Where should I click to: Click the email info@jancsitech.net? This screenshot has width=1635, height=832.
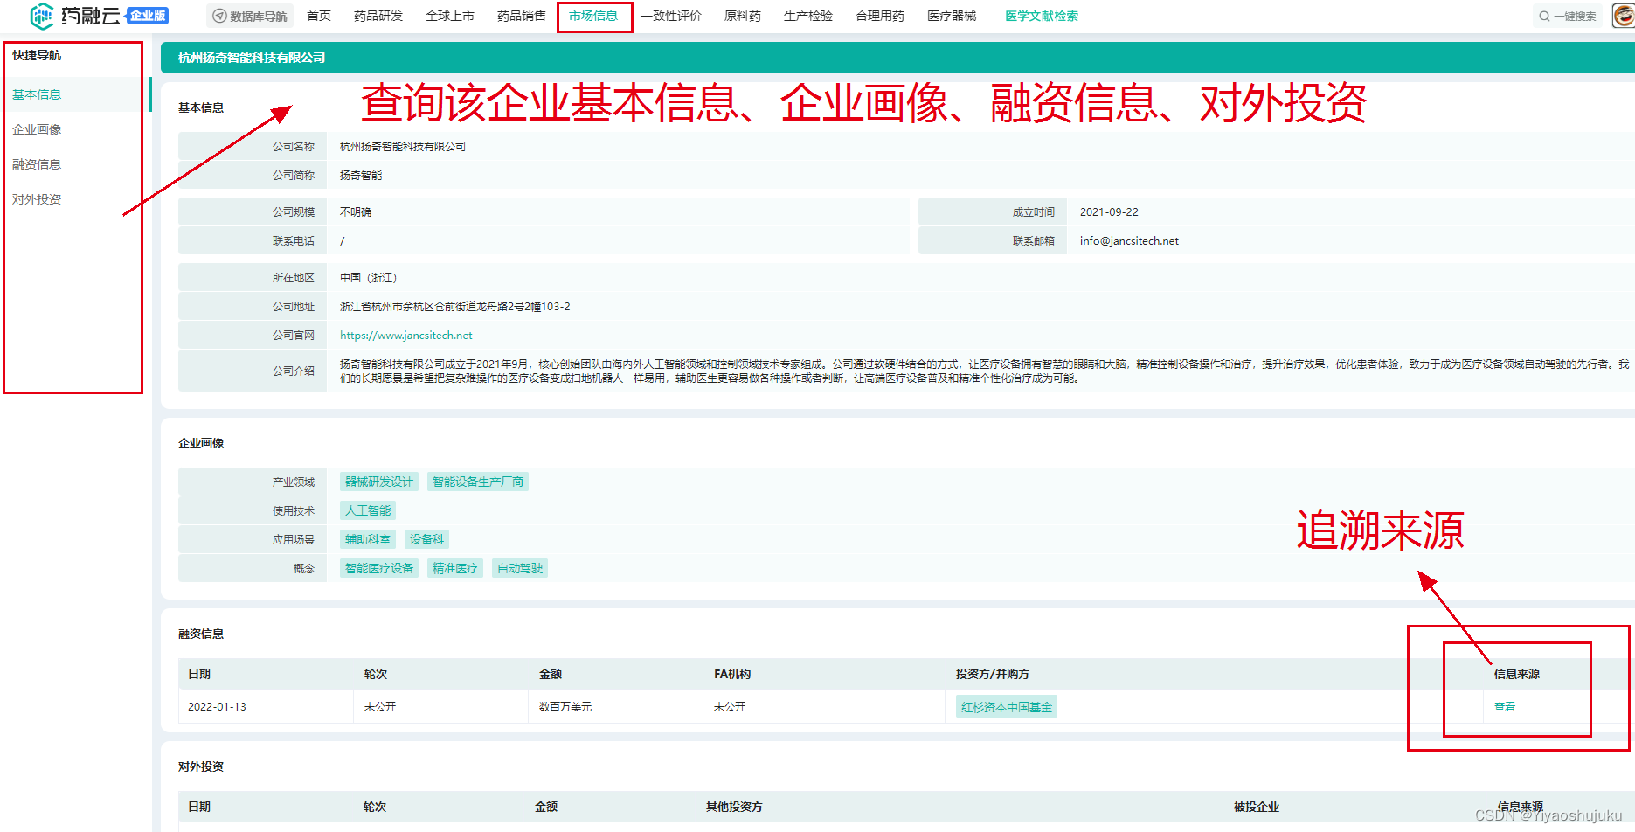coord(1129,241)
